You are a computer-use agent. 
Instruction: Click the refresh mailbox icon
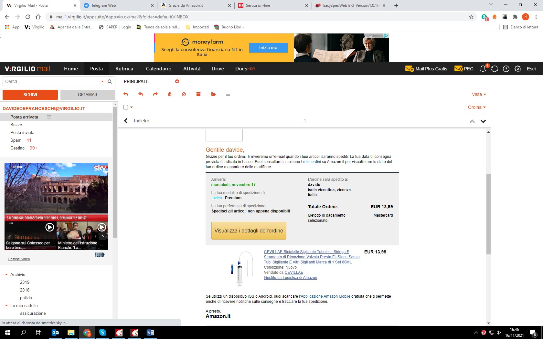point(495,69)
